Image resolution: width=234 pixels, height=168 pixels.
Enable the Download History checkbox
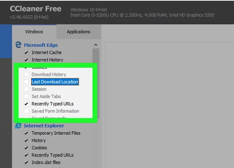(26, 74)
